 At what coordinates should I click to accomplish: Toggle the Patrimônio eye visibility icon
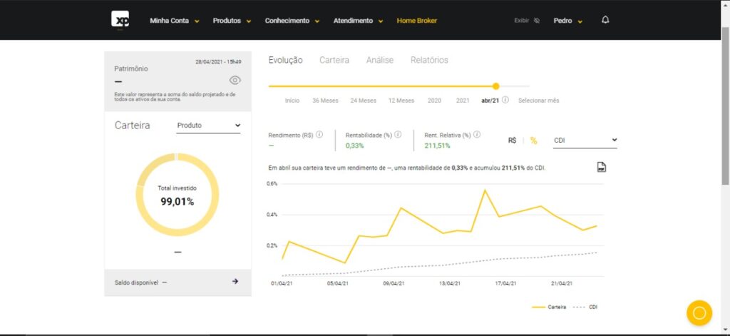(x=235, y=80)
